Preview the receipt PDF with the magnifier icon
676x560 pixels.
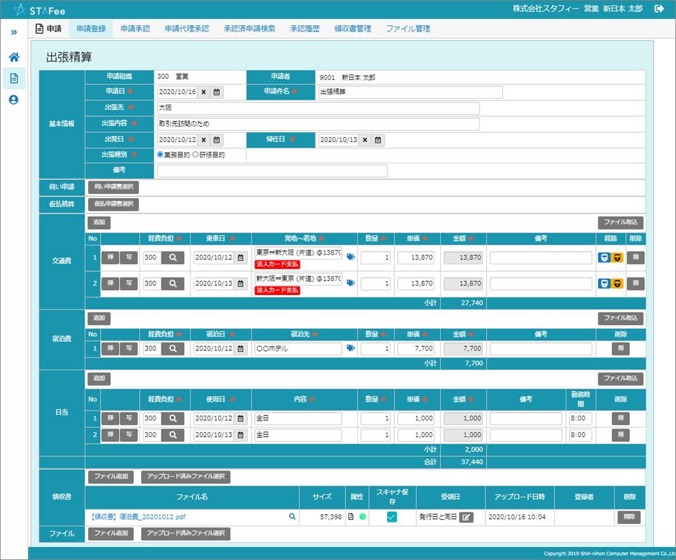292,517
